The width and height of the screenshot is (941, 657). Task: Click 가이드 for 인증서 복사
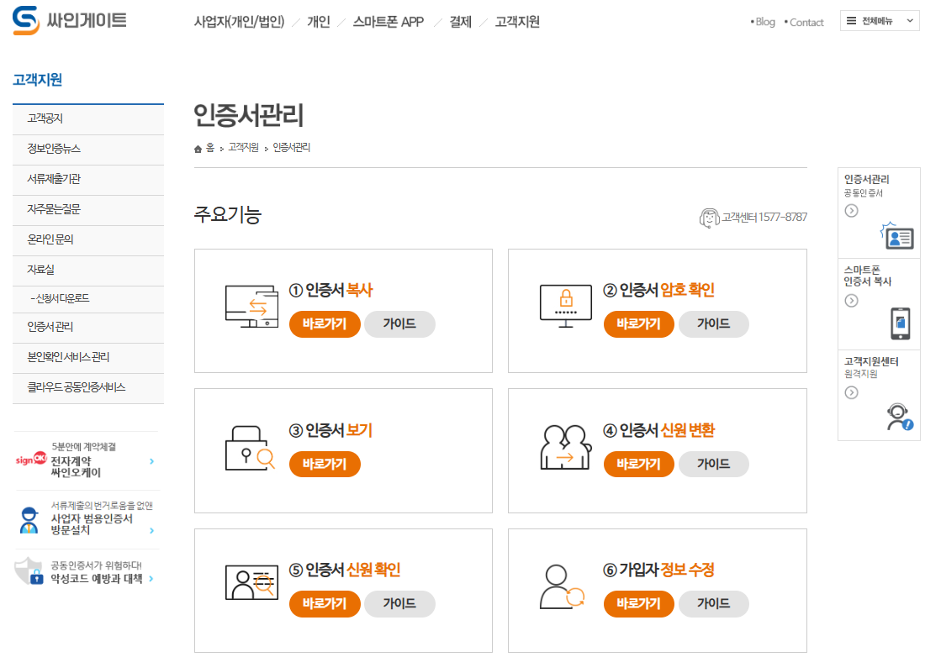click(x=399, y=323)
